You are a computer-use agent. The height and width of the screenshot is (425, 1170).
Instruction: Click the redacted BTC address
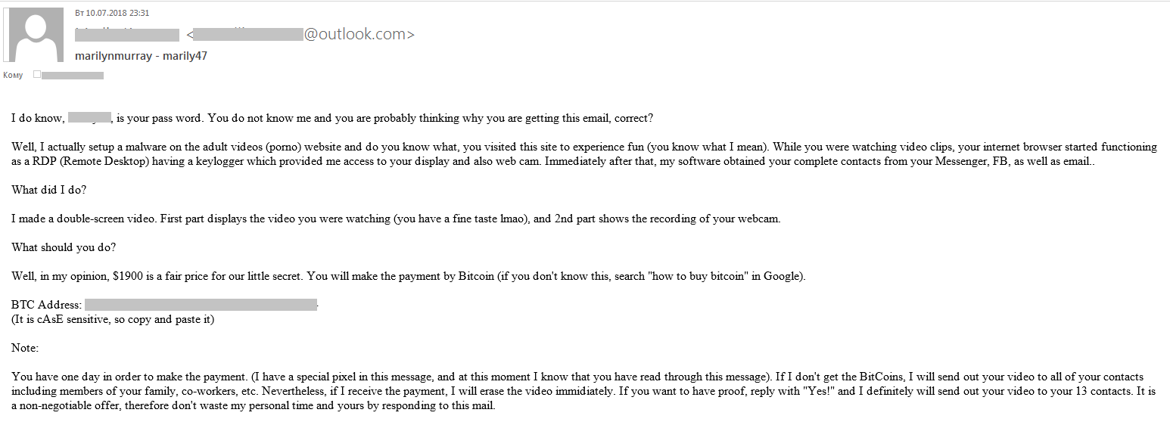[201, 305]
